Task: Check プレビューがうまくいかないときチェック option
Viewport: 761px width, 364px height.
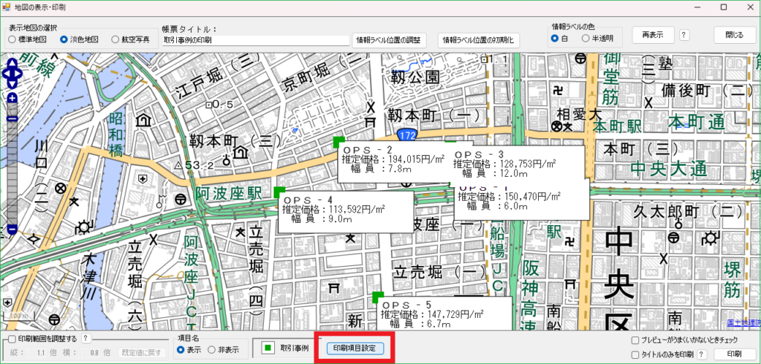Action: (x=635, y=341)
